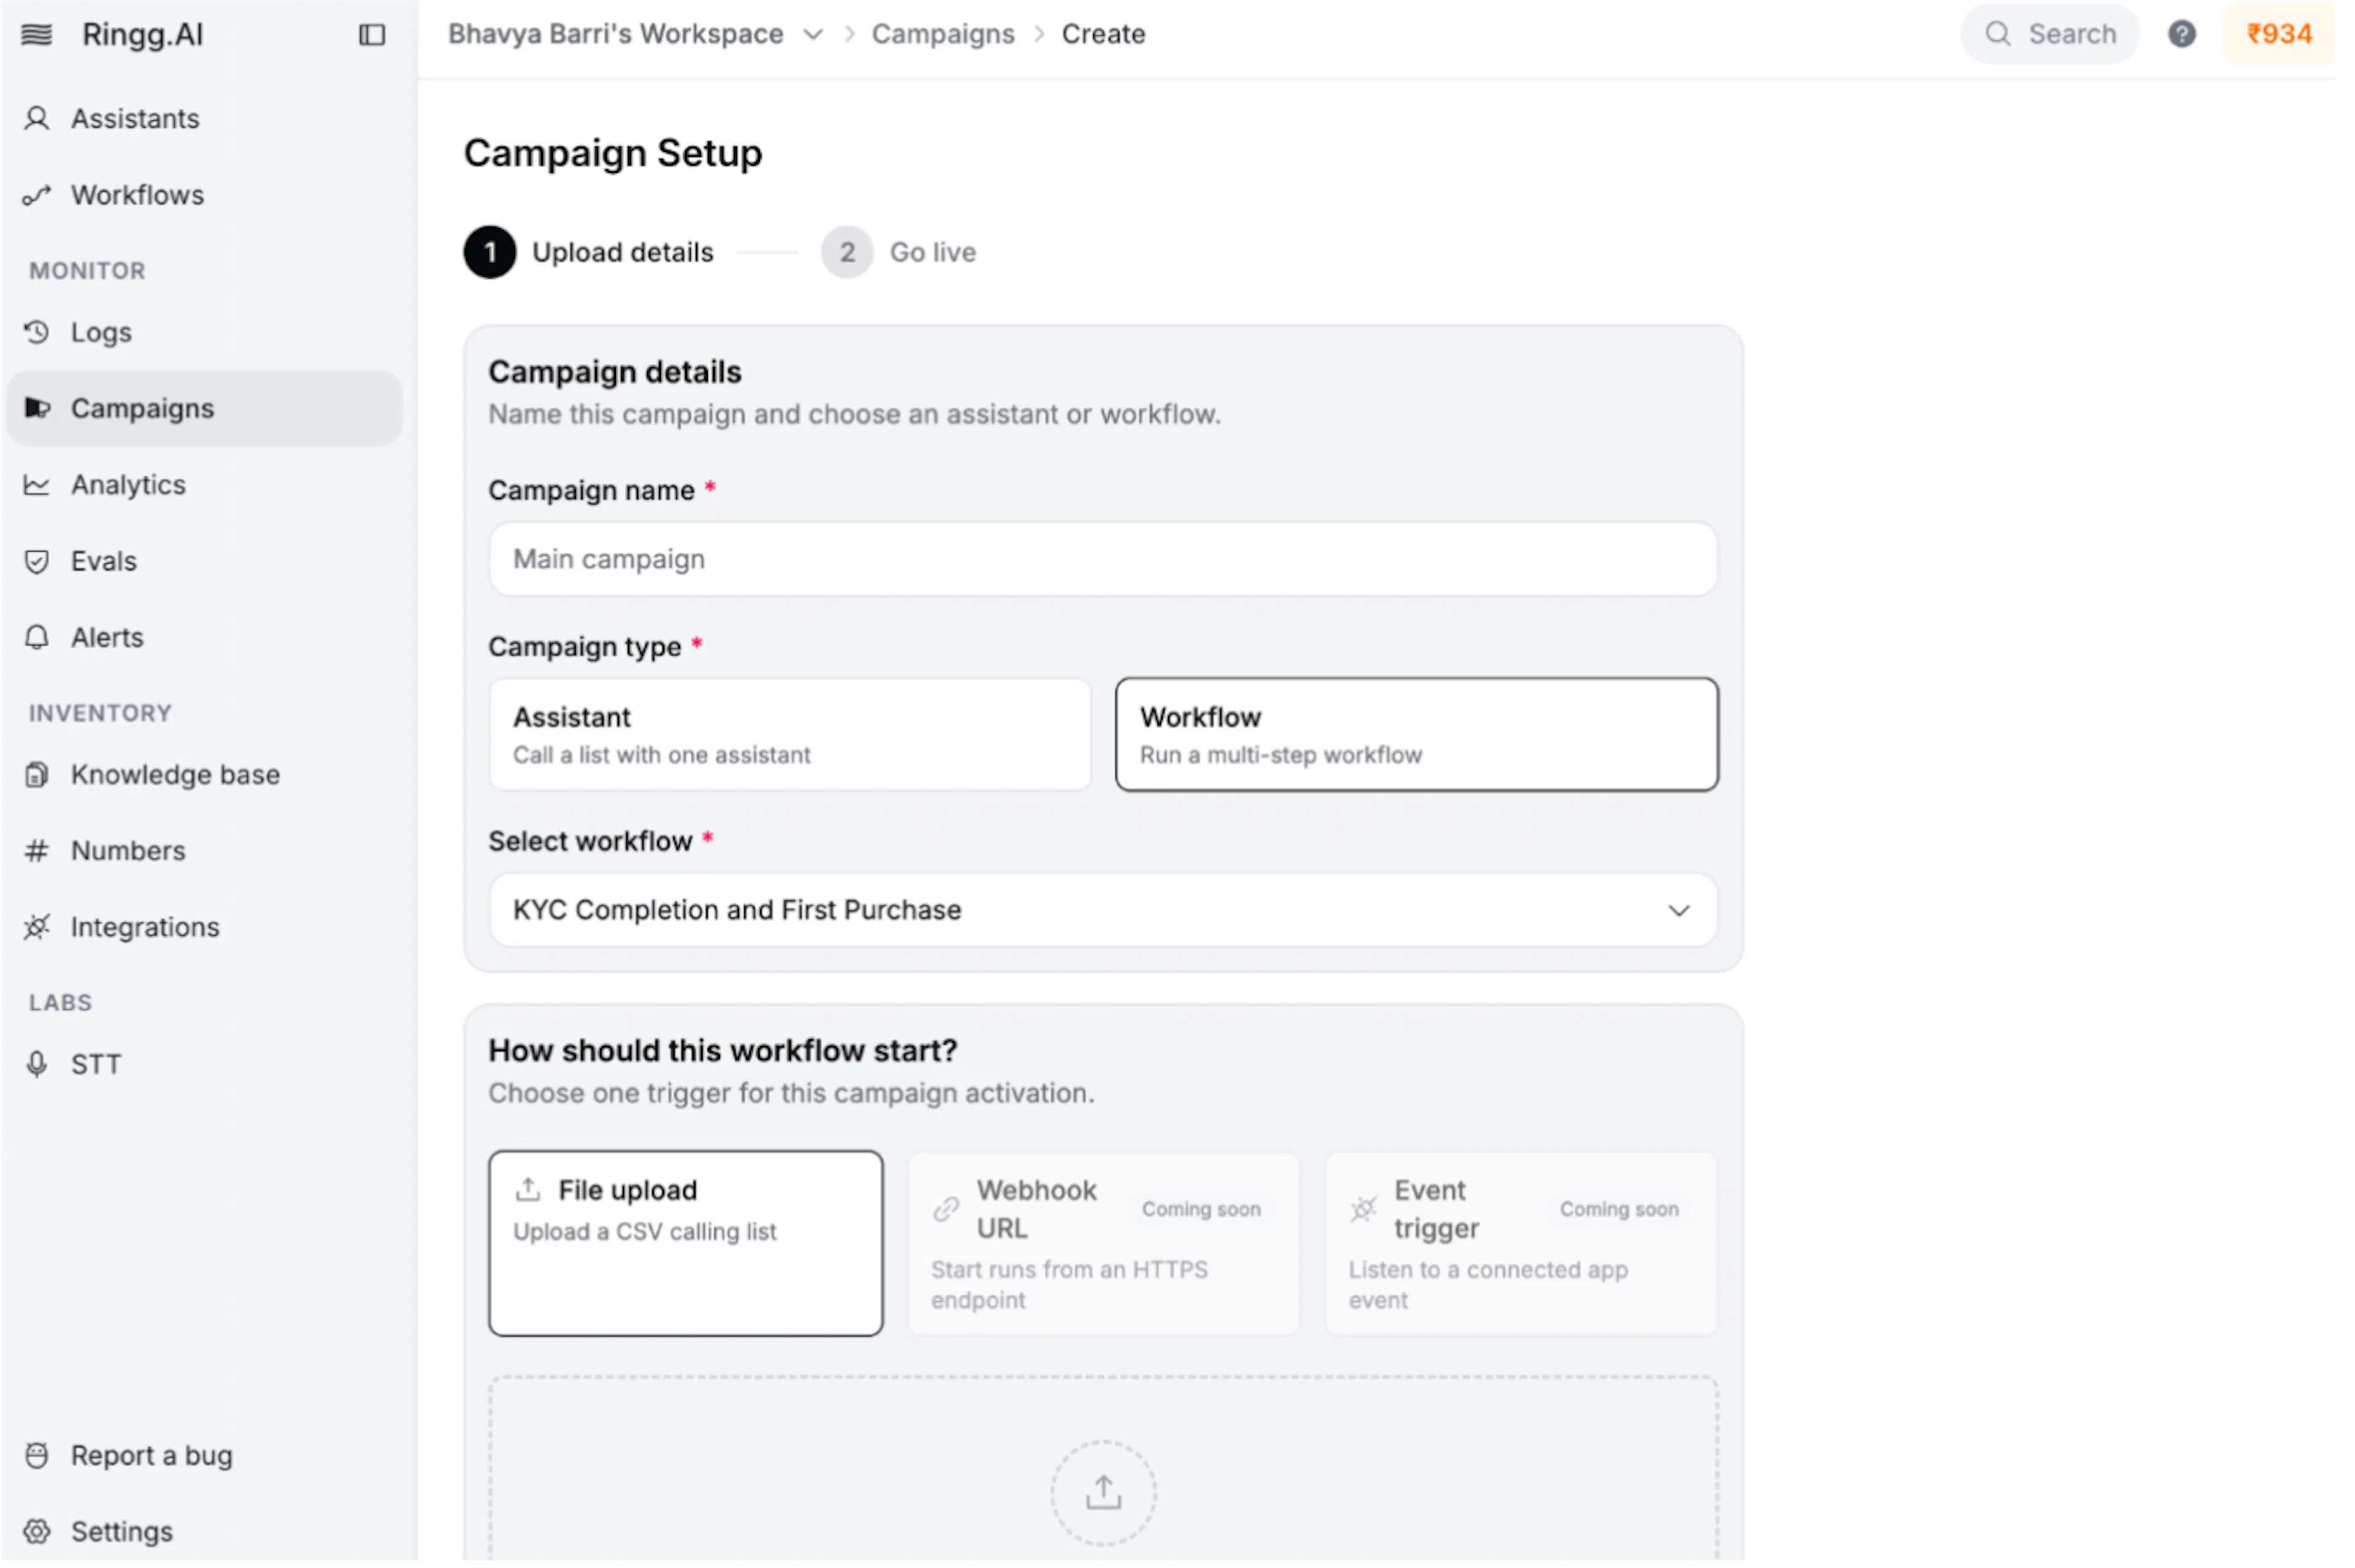The width and height of the screenshot is (2355, 1568).
Task: Click the STT microphone icon
Action: 37,1065
